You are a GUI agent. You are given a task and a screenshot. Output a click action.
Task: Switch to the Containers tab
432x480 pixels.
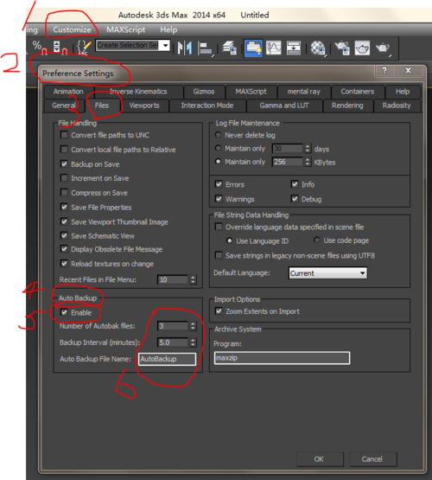tap(357, 92)
